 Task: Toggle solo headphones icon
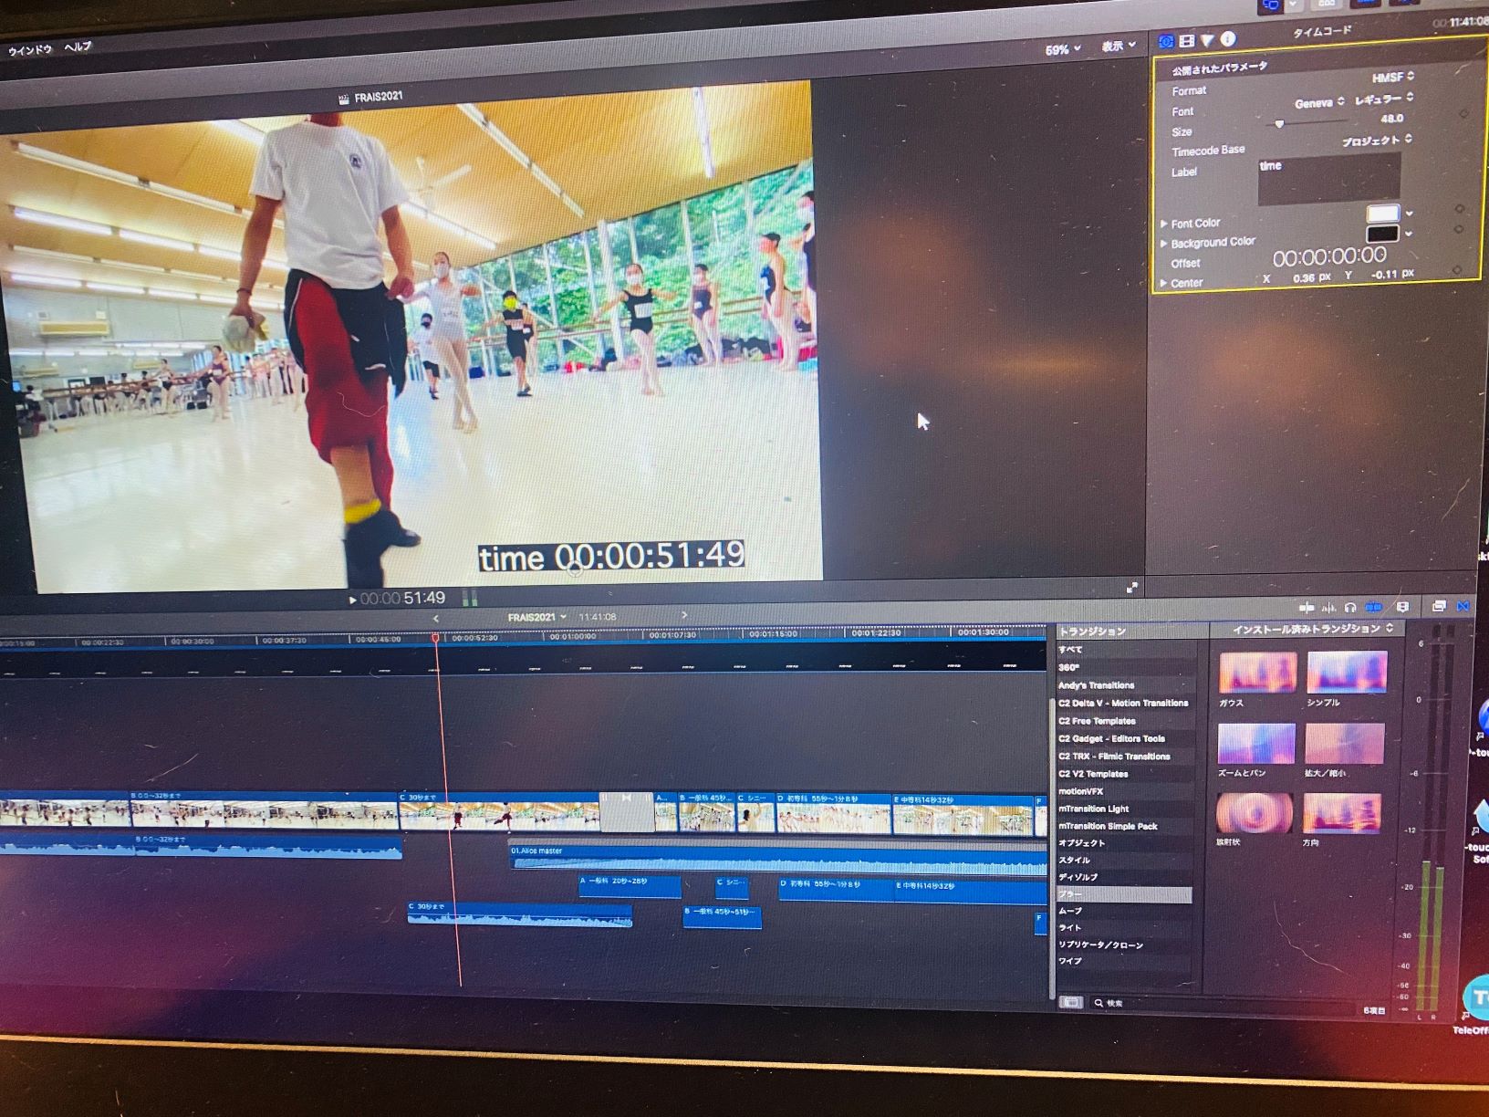pyautogui.click(x=1350, y=608)
